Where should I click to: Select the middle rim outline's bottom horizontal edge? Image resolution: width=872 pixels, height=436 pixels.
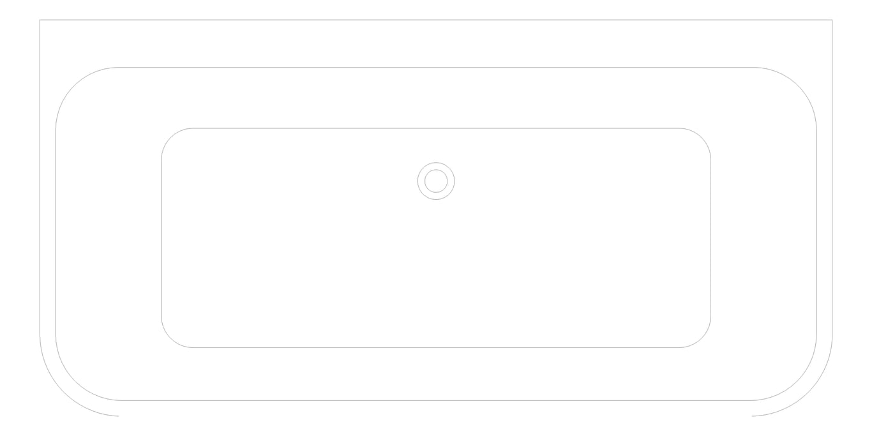click(436, 400)
